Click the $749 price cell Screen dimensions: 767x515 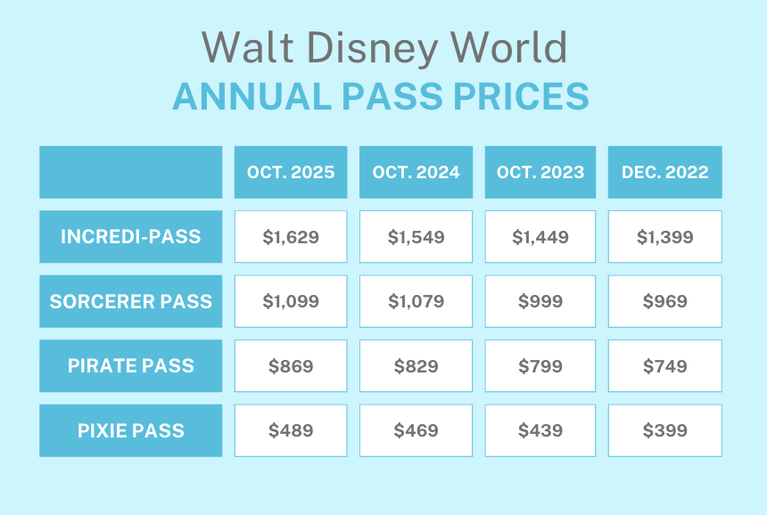[665, 366]
